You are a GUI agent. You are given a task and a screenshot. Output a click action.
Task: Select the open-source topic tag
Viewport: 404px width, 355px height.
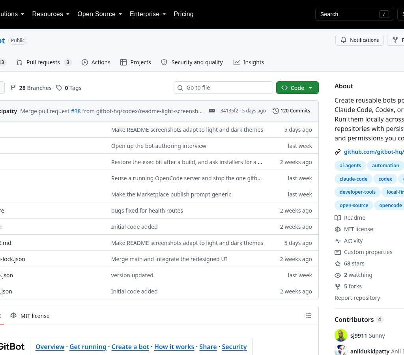coord(354,206)
